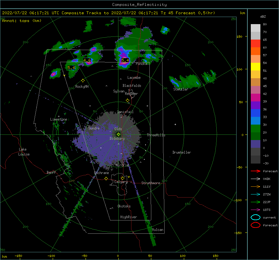279x260 pixels.
Task: Click the RockyMH label
Action: [82, 87]
